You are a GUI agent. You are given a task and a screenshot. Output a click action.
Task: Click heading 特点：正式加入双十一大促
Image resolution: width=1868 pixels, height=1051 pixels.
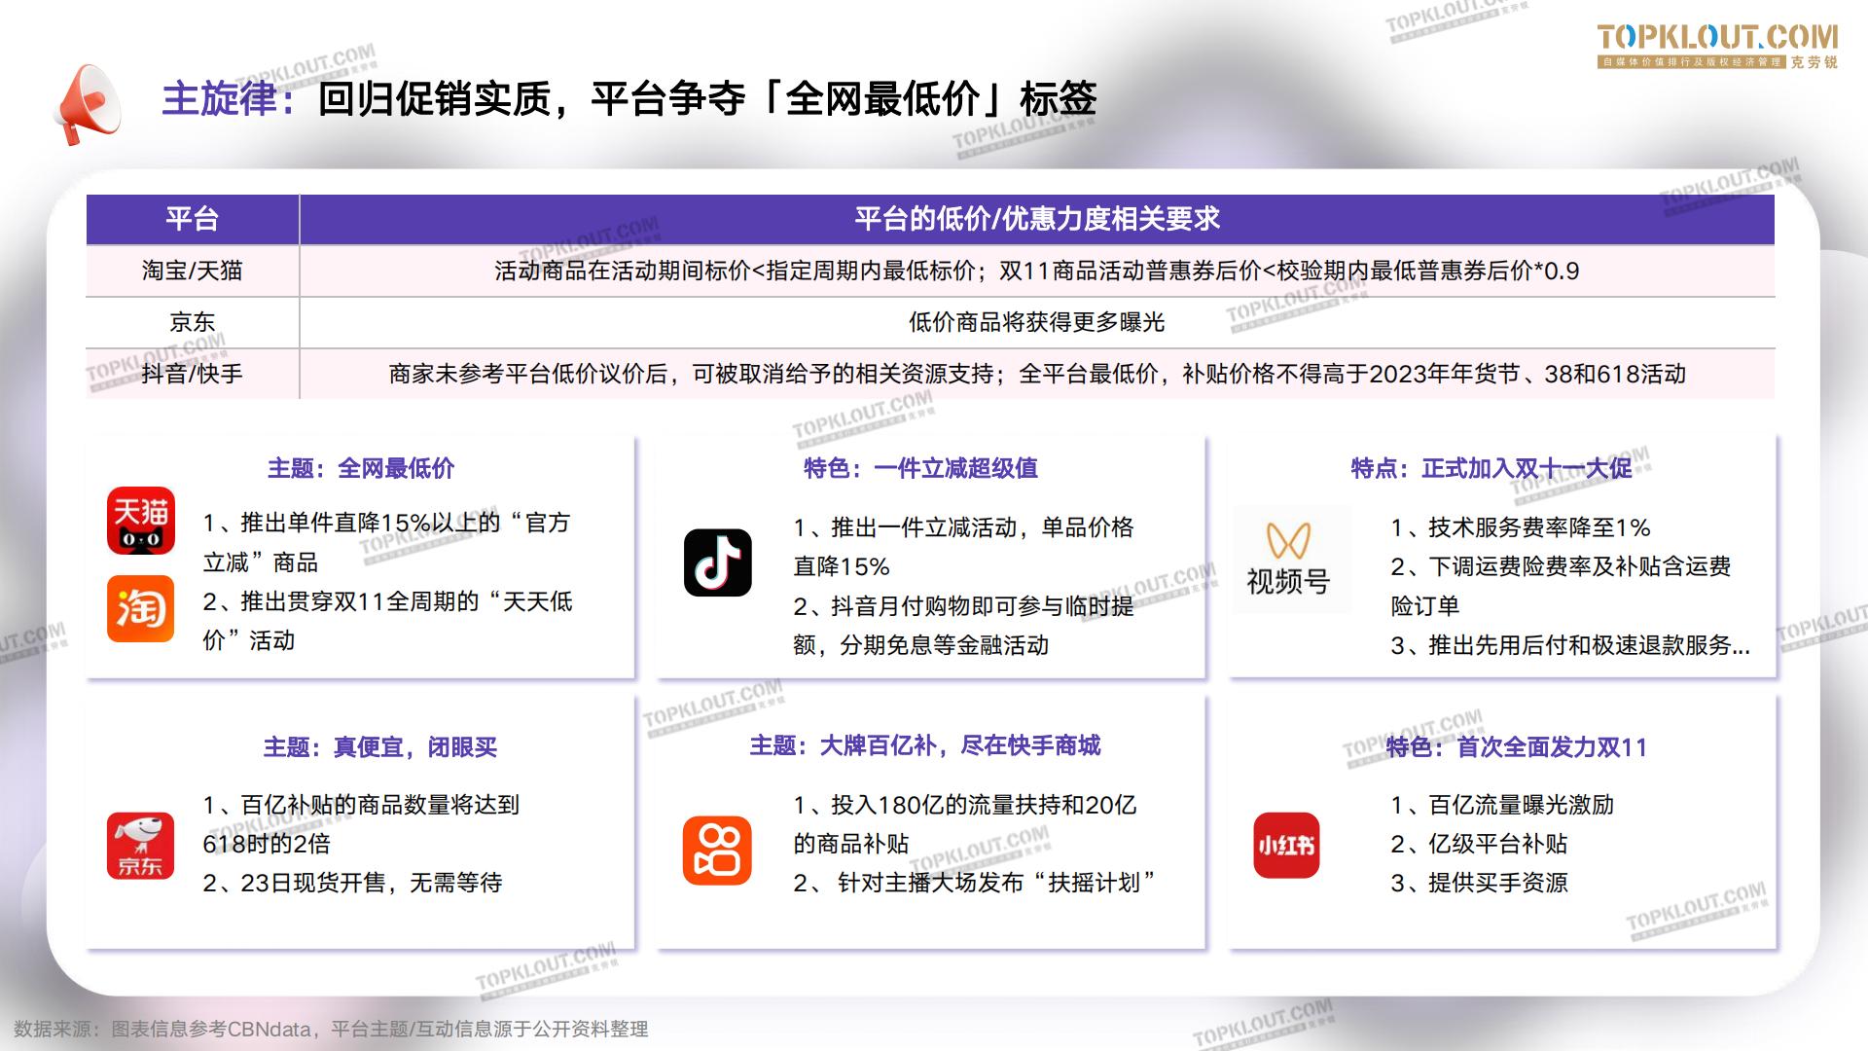tap(1491, 468)
